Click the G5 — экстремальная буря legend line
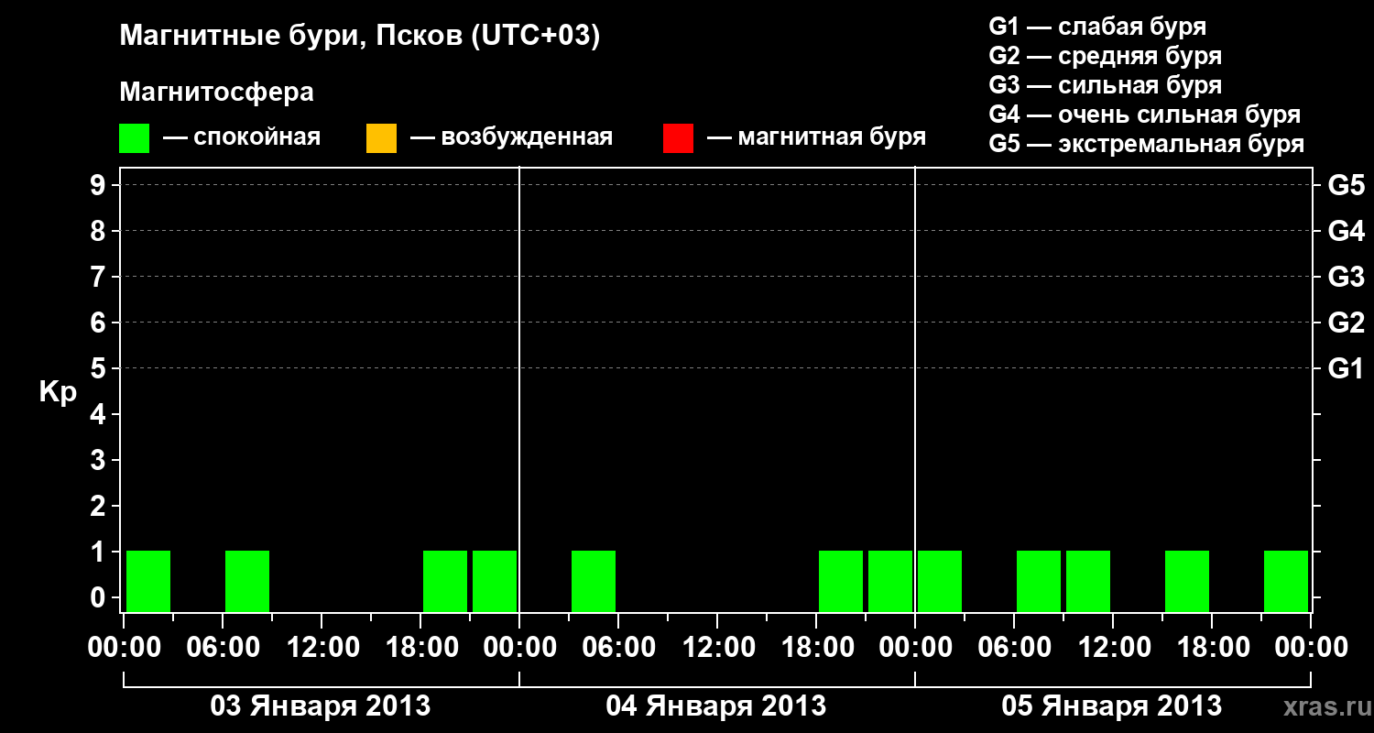 point(1147,144)
